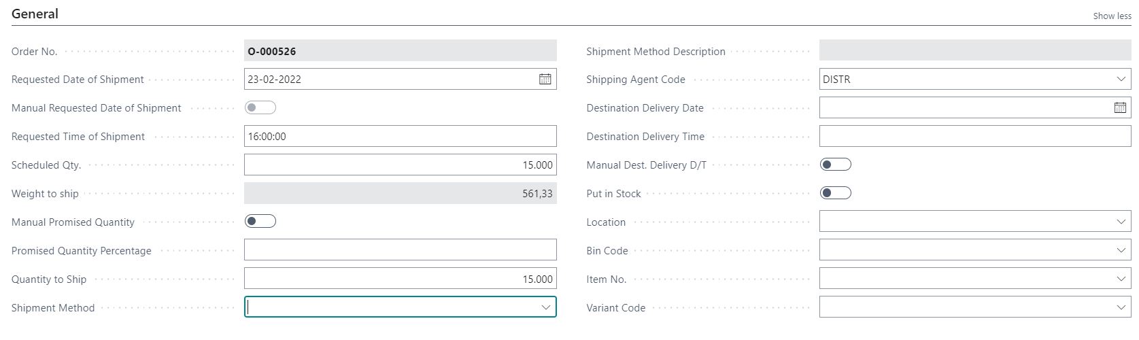
Task: Toggle Manual Dest. Delivery D/T switch
Action: [x=836, y=164]
